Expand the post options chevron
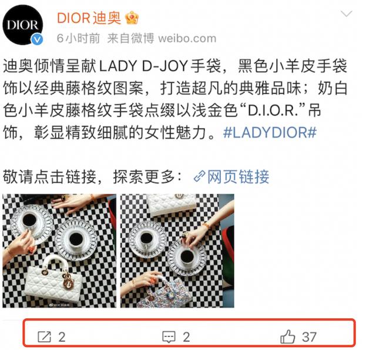 pyautogui.click(x=346, y=14)
